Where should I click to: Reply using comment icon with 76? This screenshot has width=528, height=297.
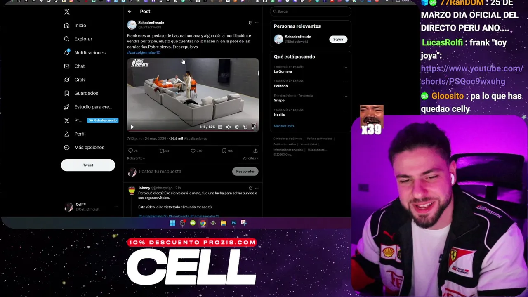(x=133, y=151)
